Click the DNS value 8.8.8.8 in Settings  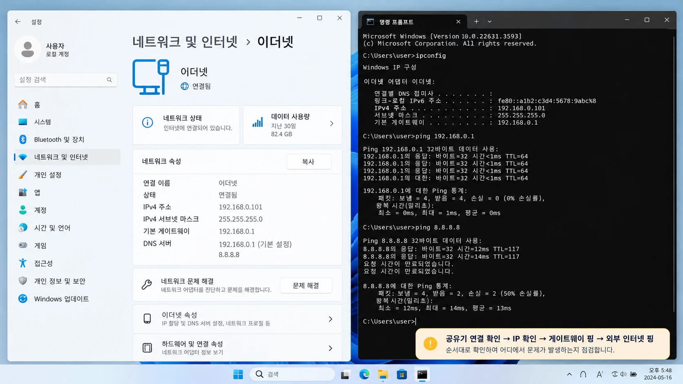click(x=229, y=255)
